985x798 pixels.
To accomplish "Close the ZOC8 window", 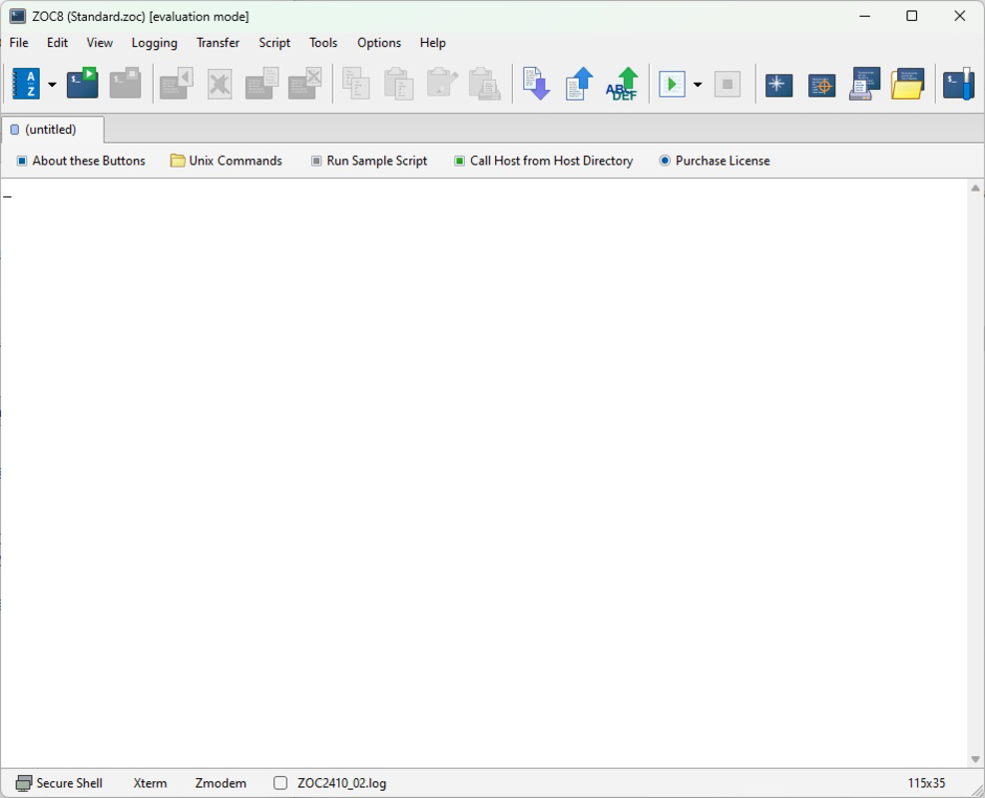I will pyautogui.click(x=960, y=16).
